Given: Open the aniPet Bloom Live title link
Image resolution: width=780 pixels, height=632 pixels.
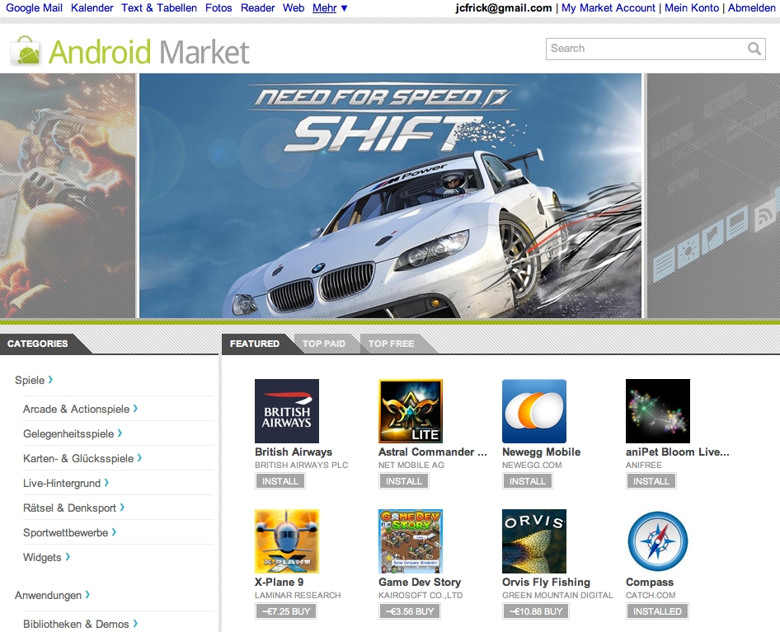Looking at the screenshot, I should click(678, 452).
